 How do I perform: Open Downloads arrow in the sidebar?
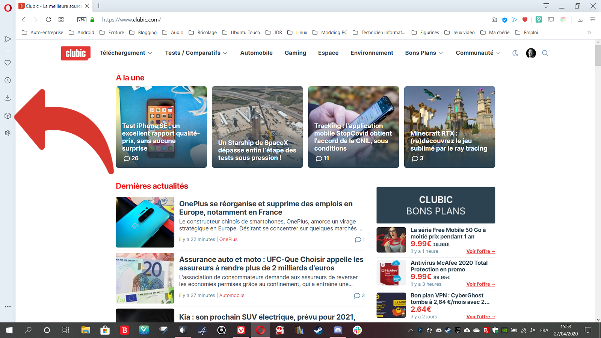point(8,98)
